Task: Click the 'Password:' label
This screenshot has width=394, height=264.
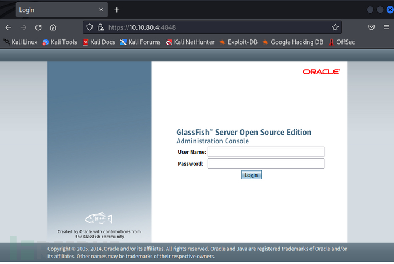Action: [x=191, y=163]
